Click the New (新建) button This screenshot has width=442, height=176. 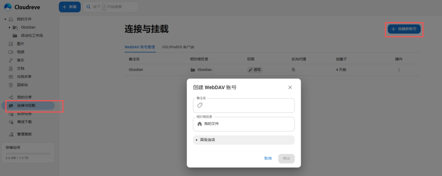click(70, 7)
